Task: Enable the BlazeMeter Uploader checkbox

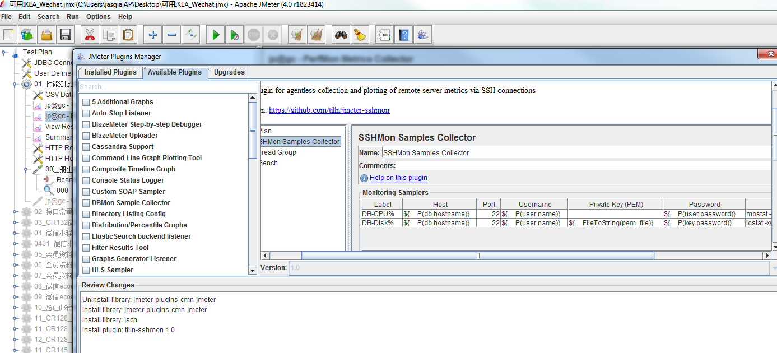Action: pyautogui.click(x=86, y=136)
